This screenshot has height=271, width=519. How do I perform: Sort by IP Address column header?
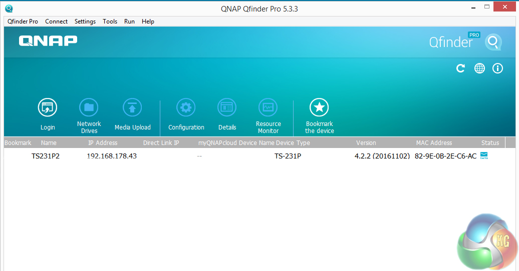tap(103, 143)
